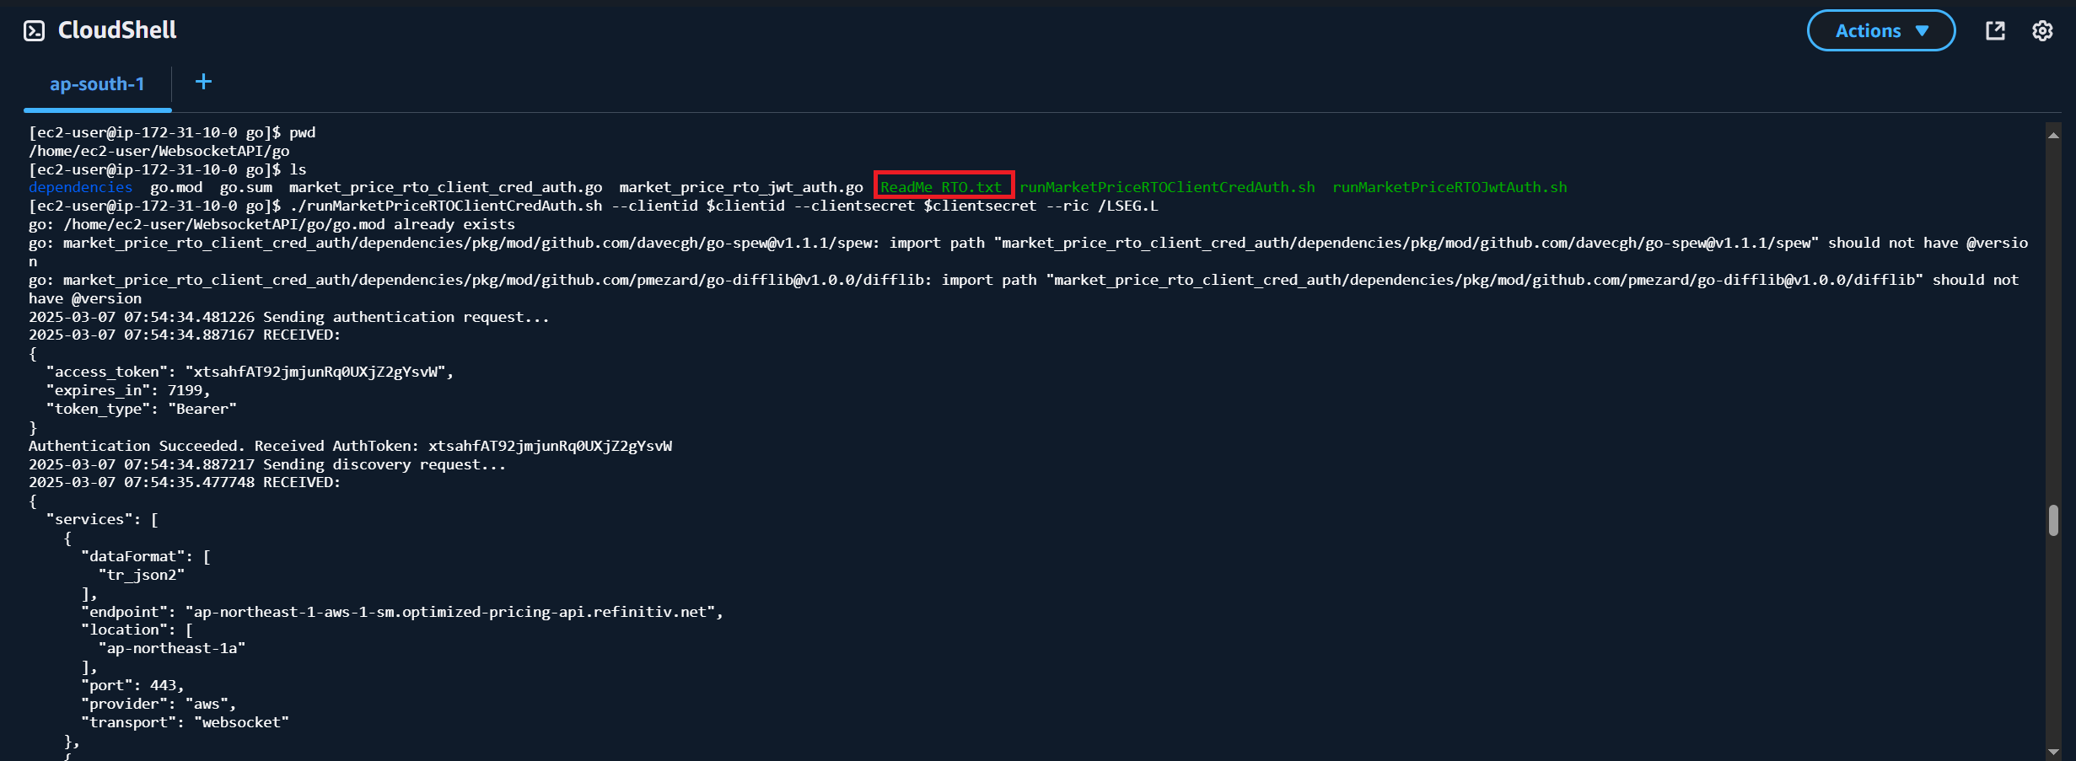Click the go.sum file name
Image resolution: width=2076 pixels, height=761 pixels.
tap(245, 187)
